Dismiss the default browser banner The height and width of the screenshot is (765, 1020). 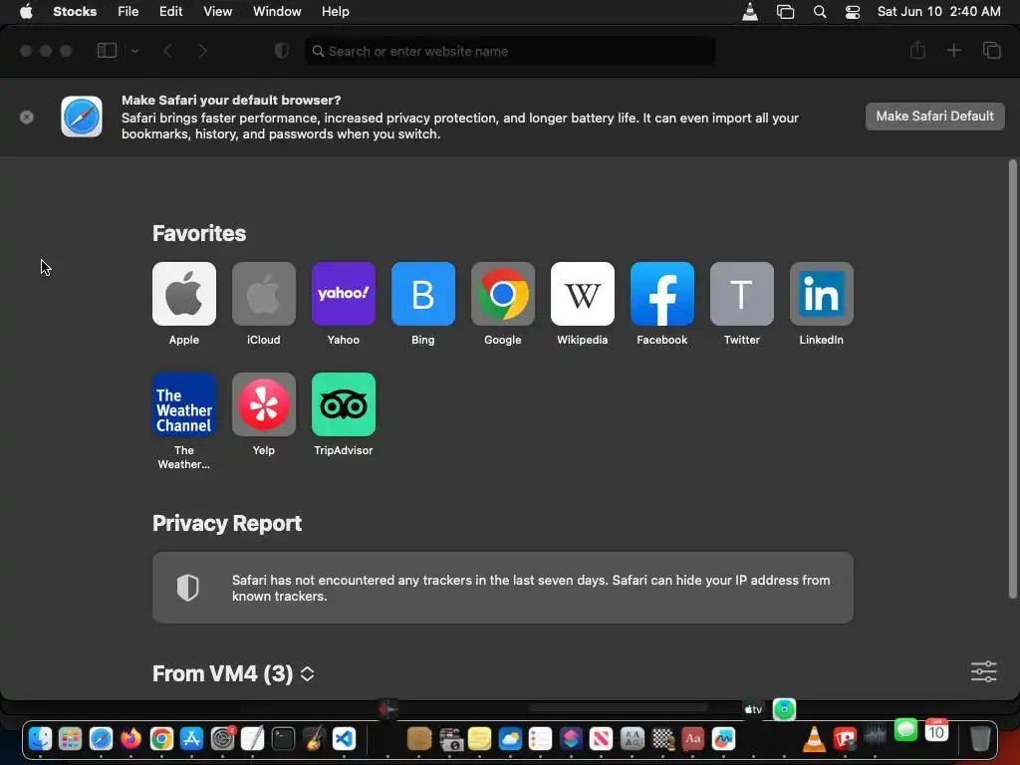pos(27,118)
